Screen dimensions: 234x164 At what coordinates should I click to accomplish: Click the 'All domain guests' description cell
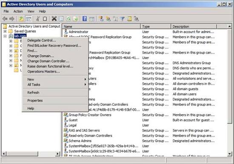pyautogui.click(x=185, y=89)
